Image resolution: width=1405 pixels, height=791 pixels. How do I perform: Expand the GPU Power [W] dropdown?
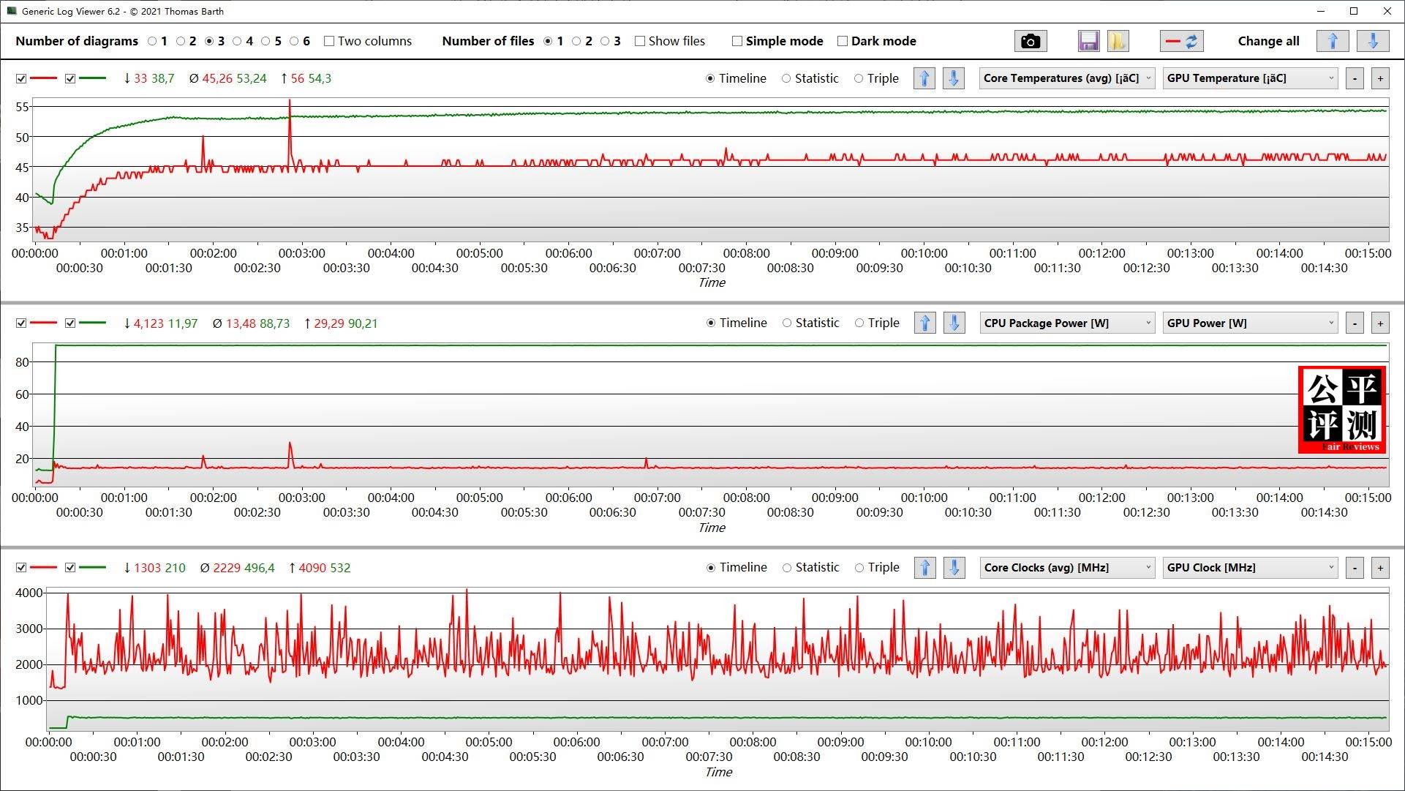coord(1249,323)
